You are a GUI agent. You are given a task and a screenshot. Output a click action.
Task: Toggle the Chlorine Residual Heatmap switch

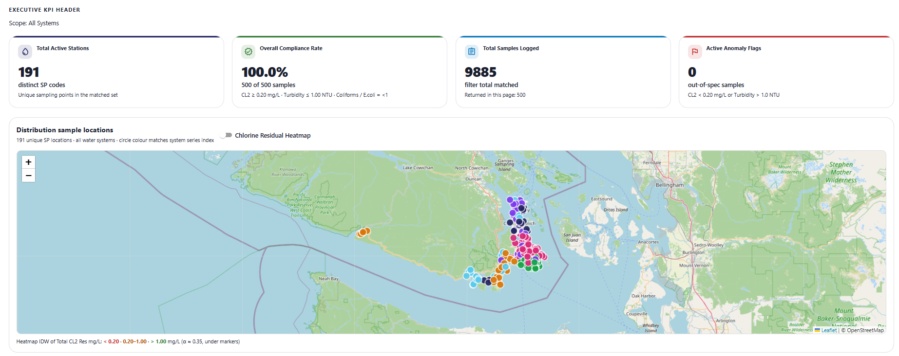pos(226,135)
